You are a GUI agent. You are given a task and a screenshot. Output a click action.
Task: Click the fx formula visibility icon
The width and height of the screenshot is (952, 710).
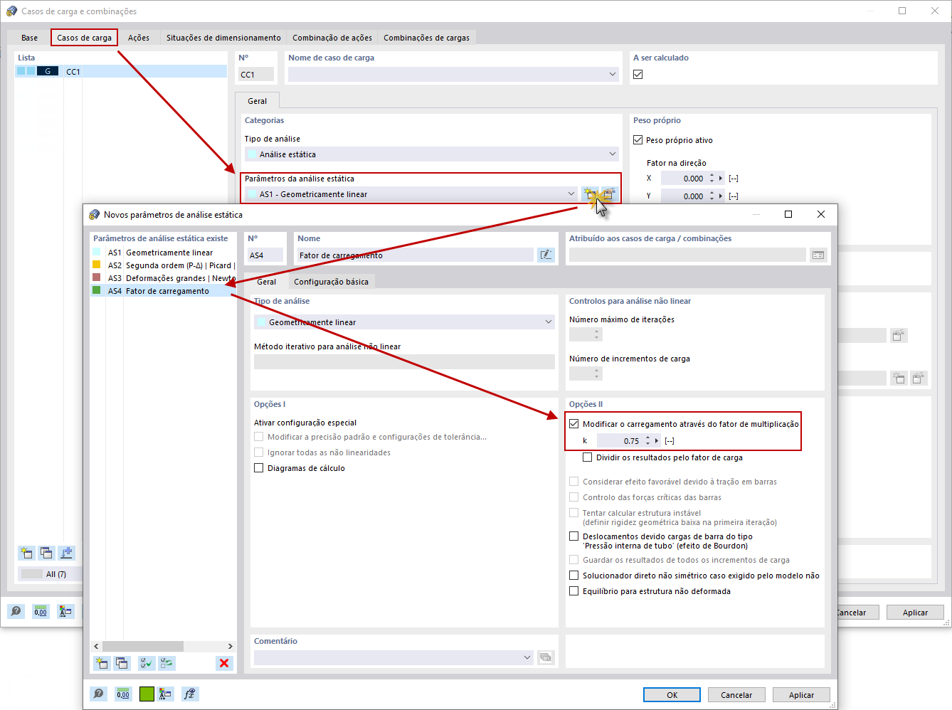click(x=190, y=694)
